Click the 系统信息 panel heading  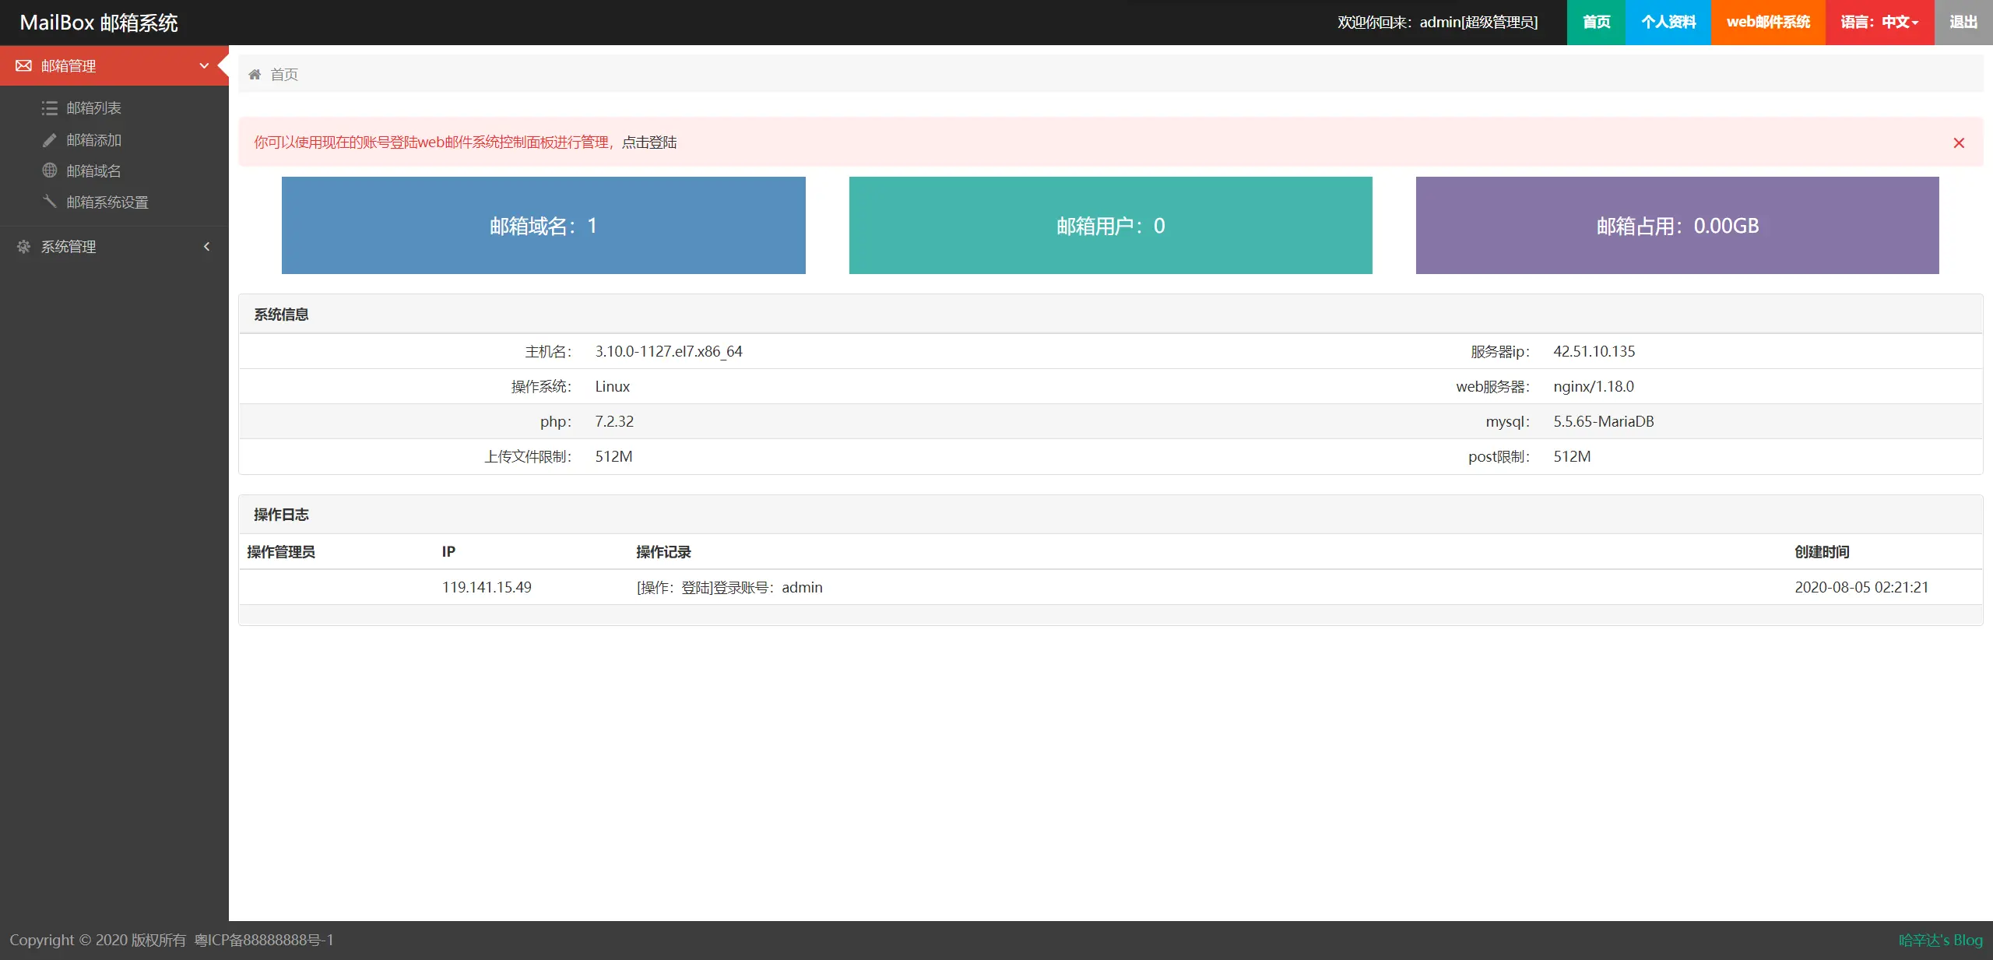point(281,315)
